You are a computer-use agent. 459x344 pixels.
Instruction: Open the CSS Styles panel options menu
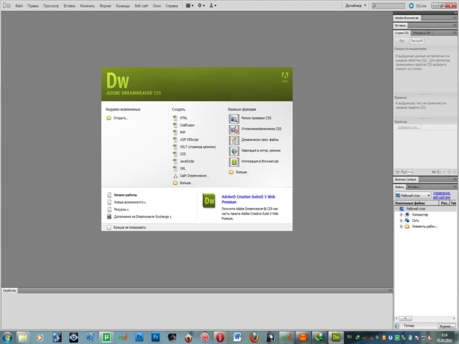coord(454,33)
